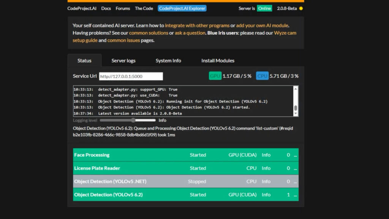Go to the Install Modules tab

pos(218,60)
